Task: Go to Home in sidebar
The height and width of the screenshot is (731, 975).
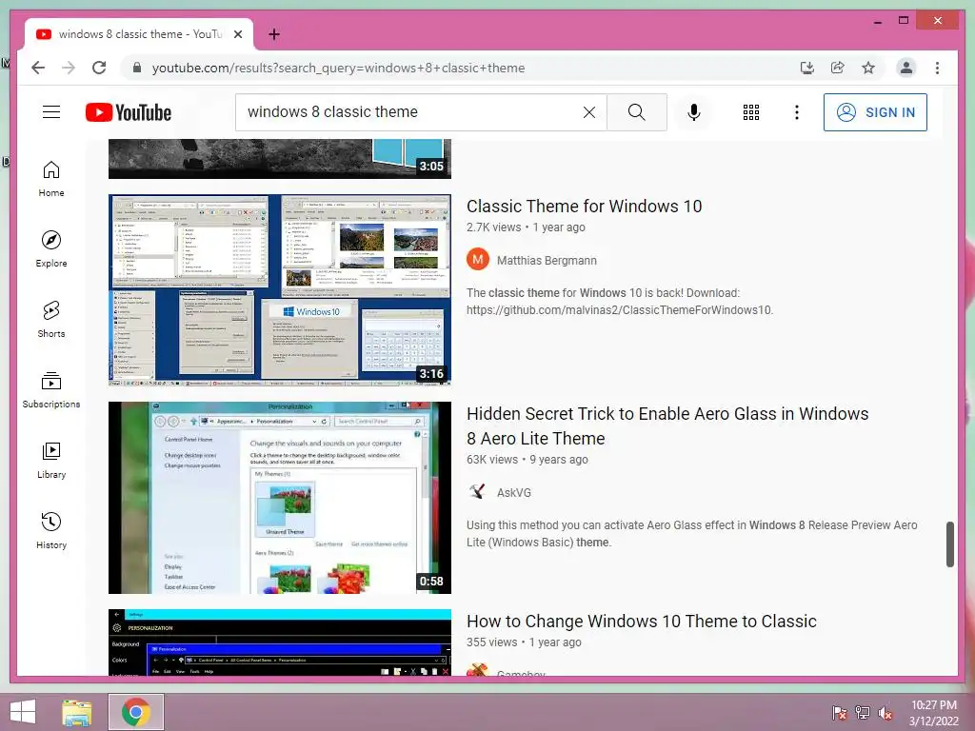Action: pos(51,179)
